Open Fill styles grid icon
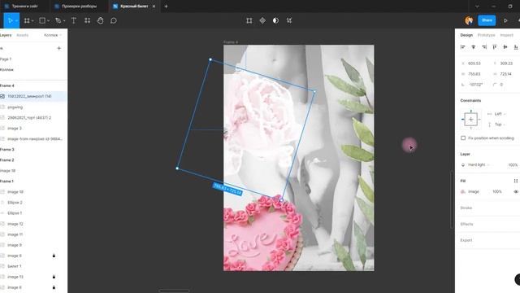The image size is (520, 293). pyautogui.click(x=516, y=181)
